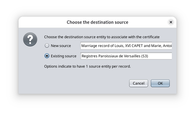Click the 'Choose the destination source' title
195x114 pixels.
click(x=97, y=22)
